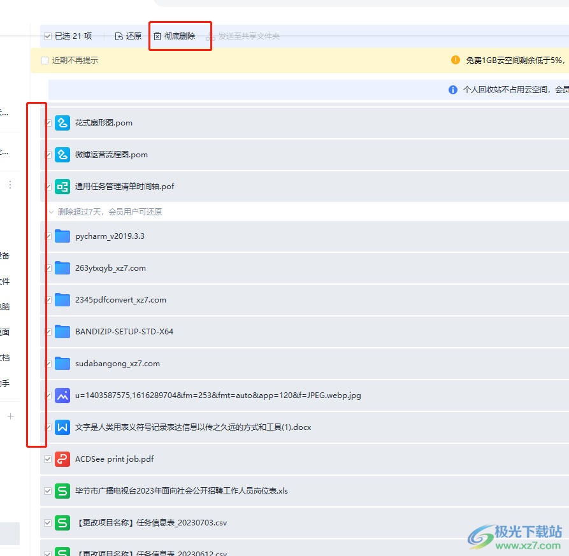Click the orange warning icon in the cloud space banner
This screenshot has width=569, height=556.
456,60
